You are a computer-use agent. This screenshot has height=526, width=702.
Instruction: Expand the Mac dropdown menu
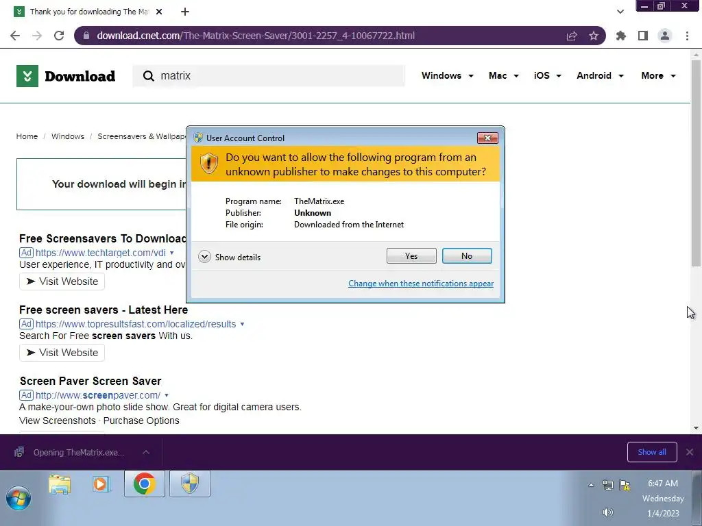tap(504, 75)
